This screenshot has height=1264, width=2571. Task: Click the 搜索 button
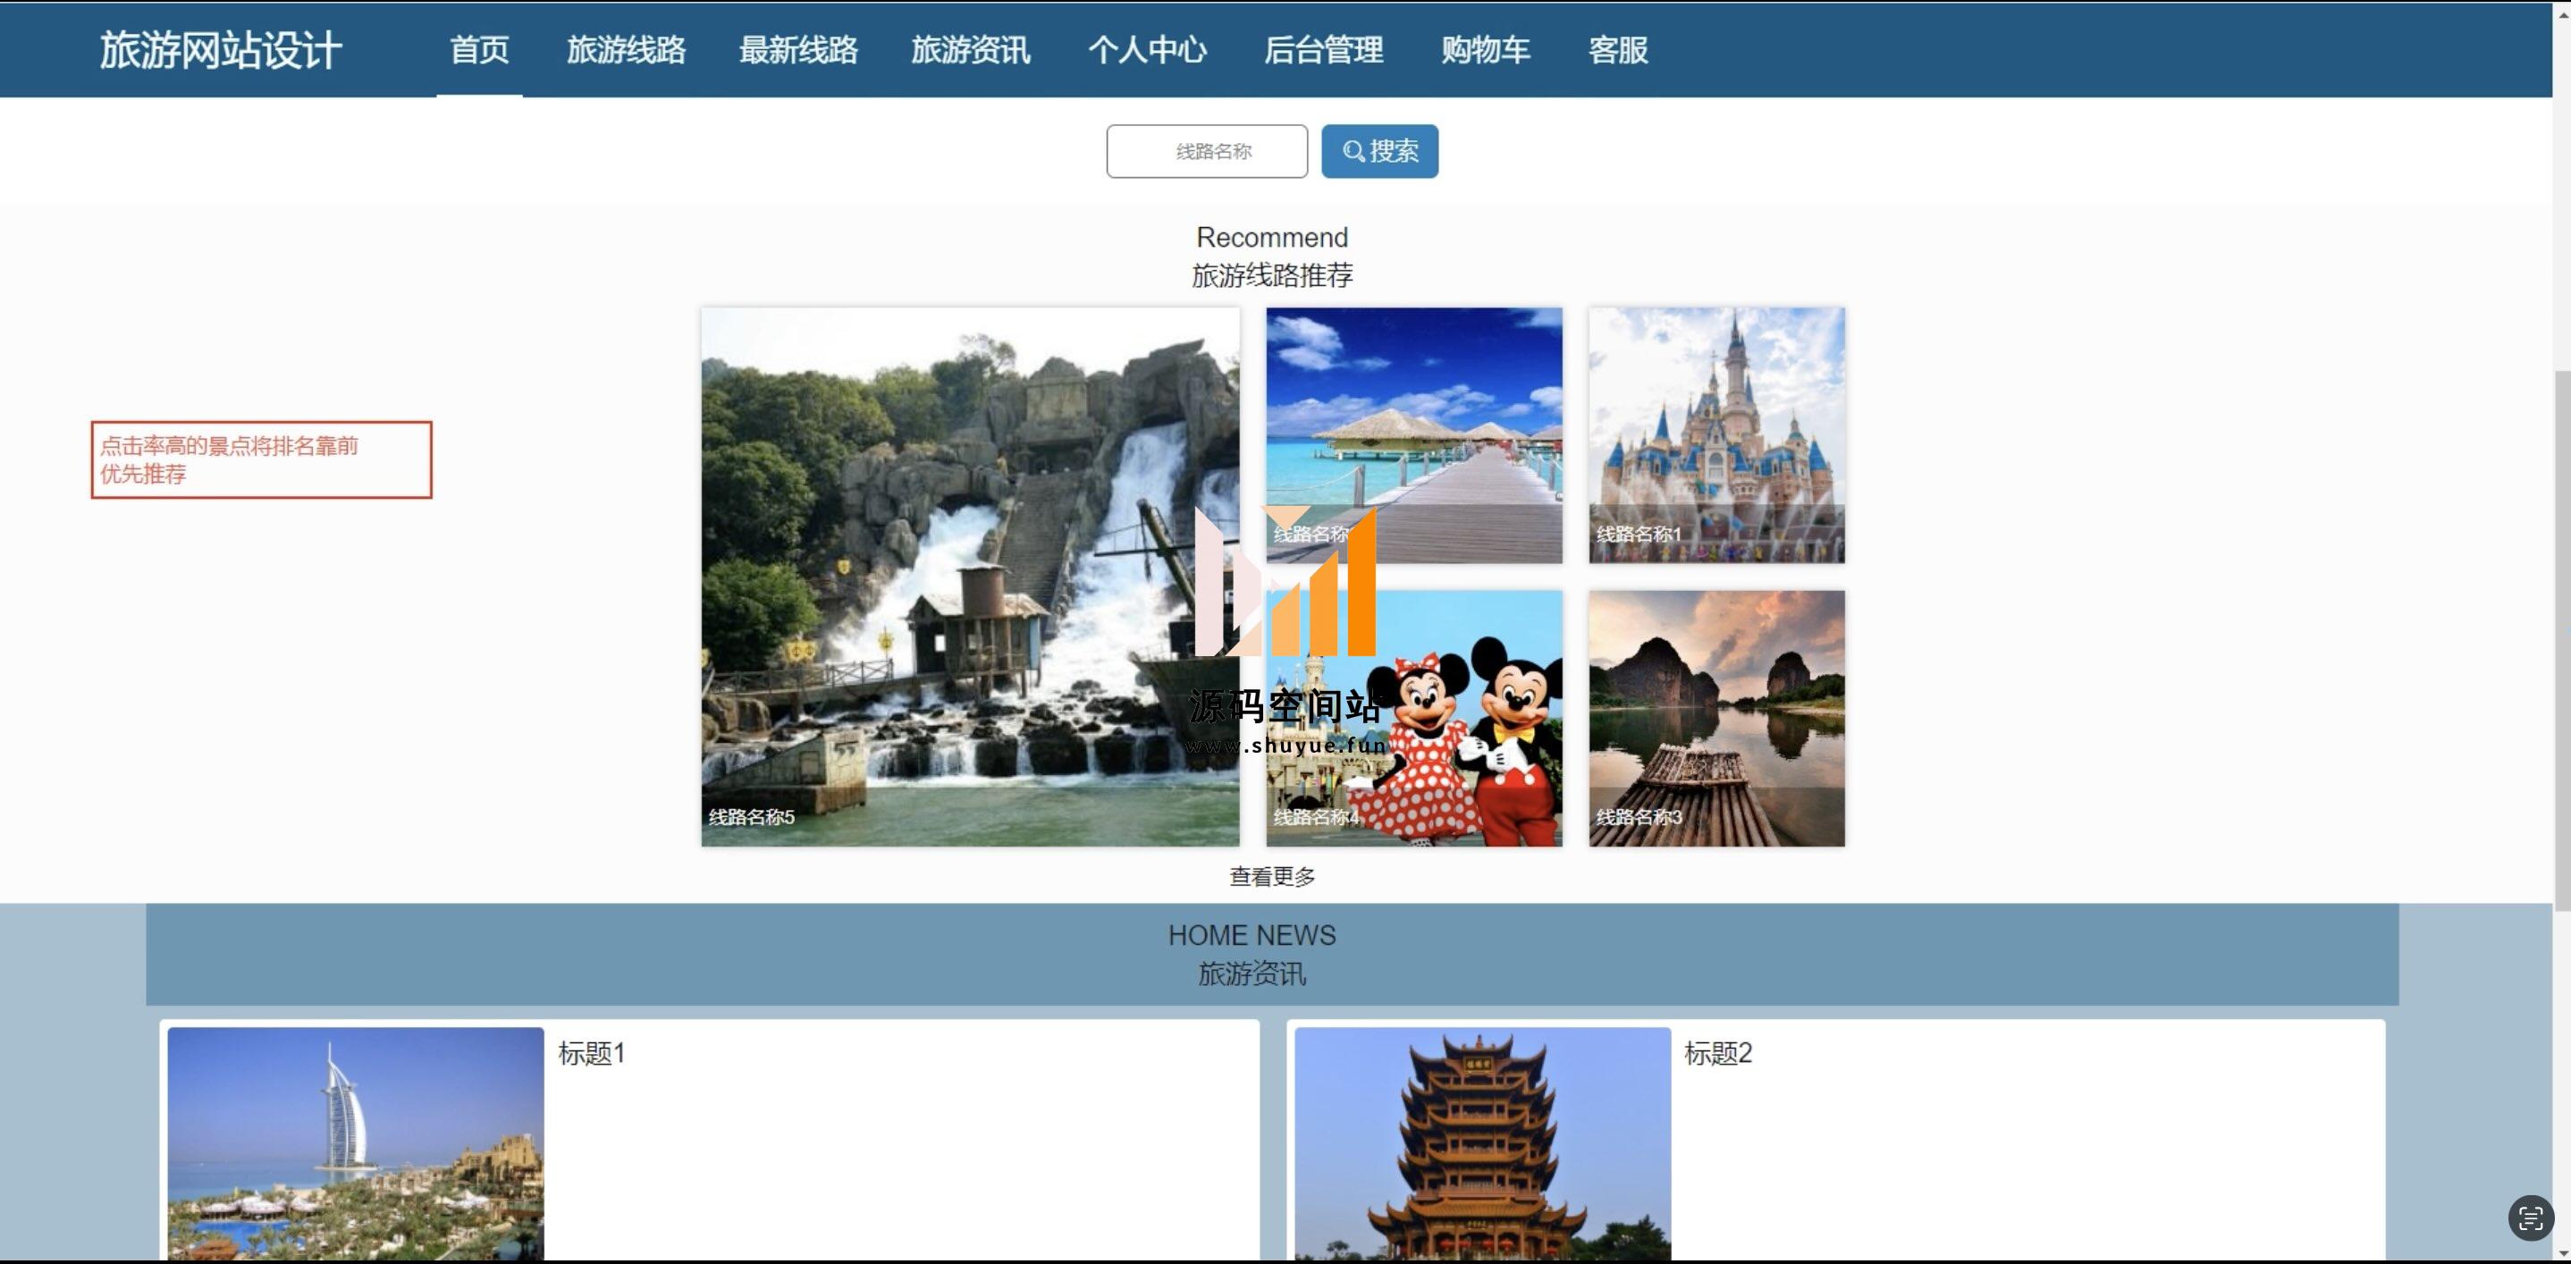pyautogui.click(x=1379, y=152)
